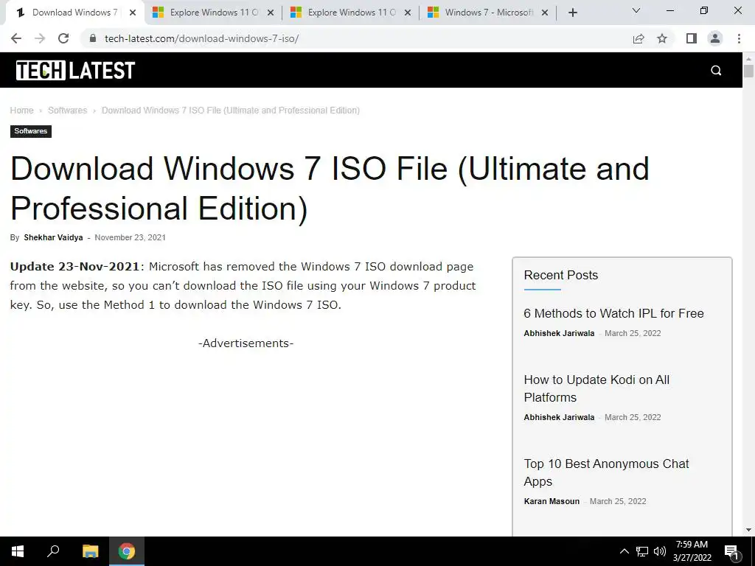The height and width of the screenshot is (566, 755).
Task: Go to Home breadcrumb link
Action: click(21, 111)
